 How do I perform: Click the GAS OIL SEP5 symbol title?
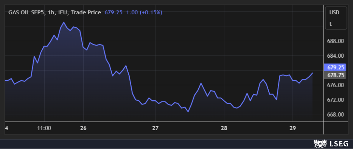[26, 12]
